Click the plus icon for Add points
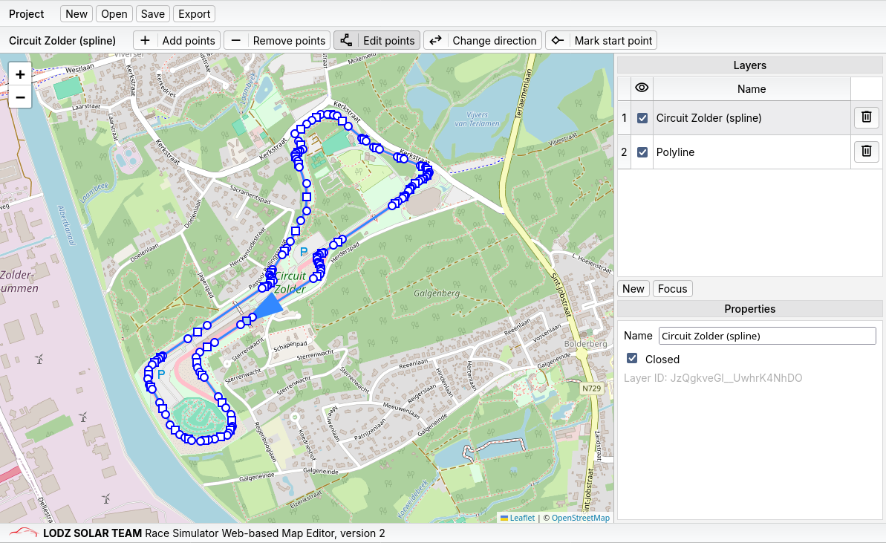This screenshot has width=886, height=543. point(145,40)
